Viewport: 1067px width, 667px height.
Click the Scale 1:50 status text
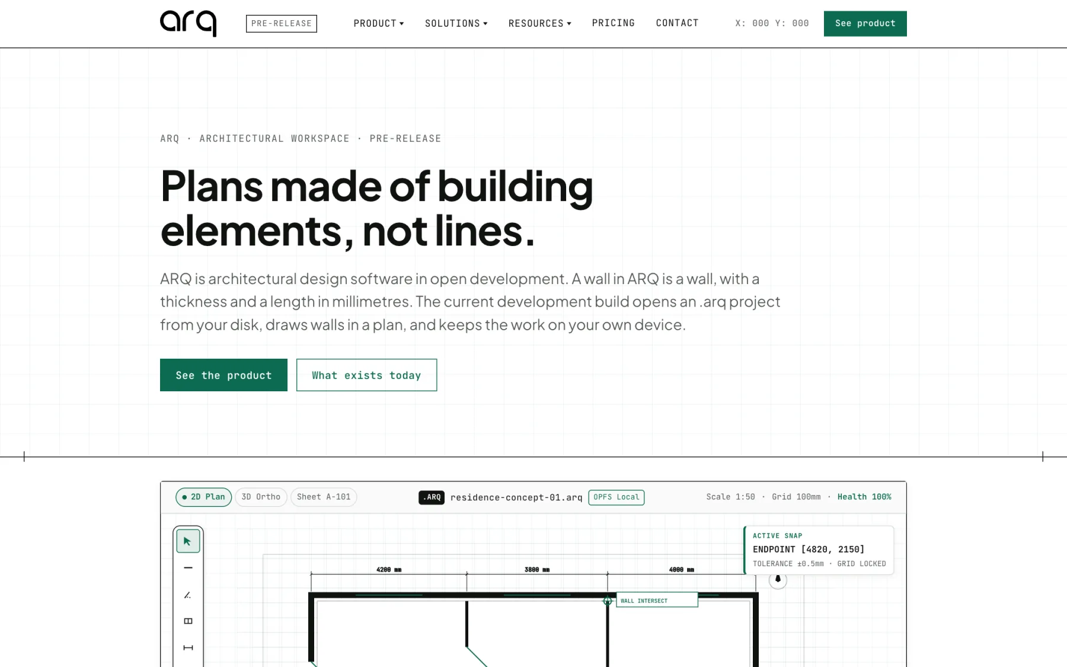coord(730,497)
